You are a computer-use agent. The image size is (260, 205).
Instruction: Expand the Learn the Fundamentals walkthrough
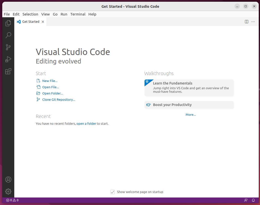189,87
